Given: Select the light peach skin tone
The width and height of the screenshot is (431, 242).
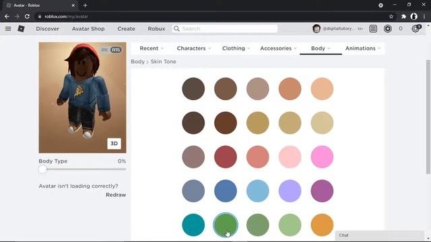Looking at the screenshot, I should coord(322,89).
